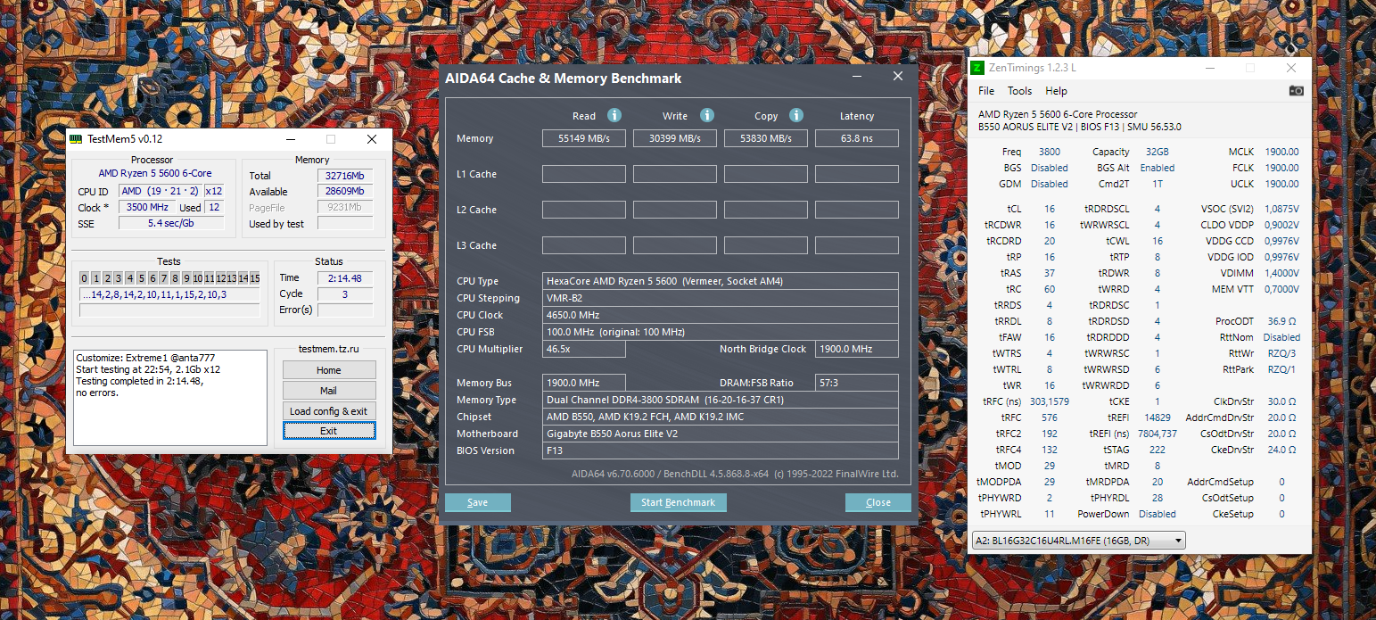
Task: Click the empty L3 Cache latency field
Action: click(x=857, y=245)
